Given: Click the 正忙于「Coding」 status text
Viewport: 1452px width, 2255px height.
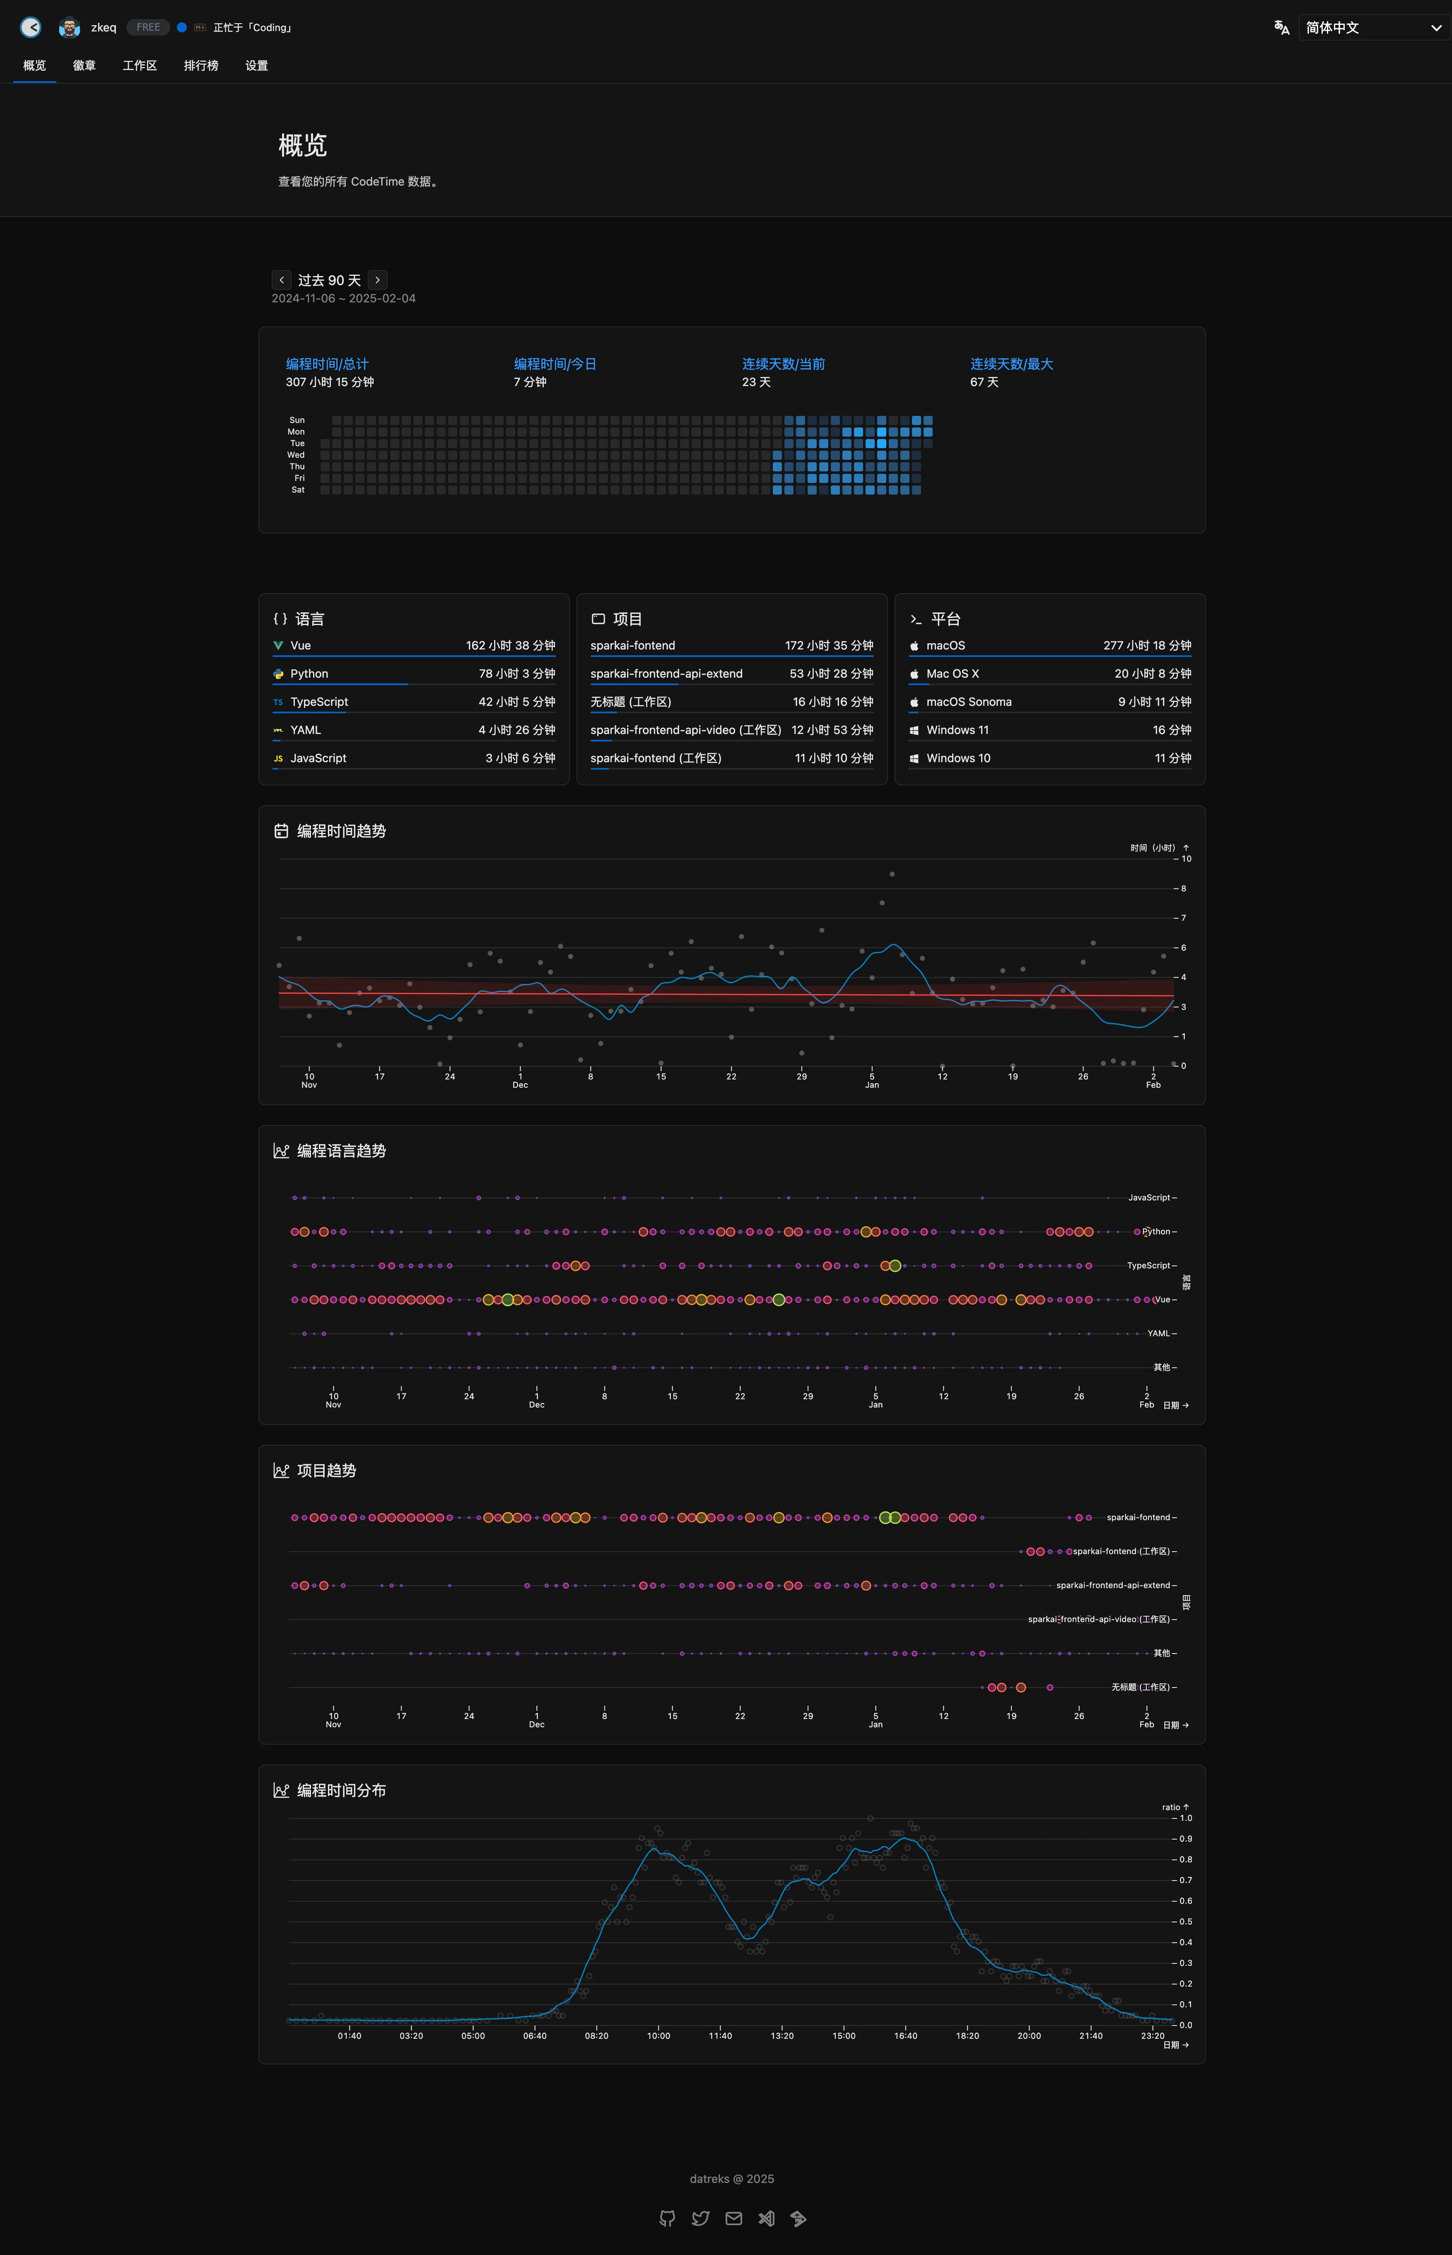Looking at the screenshot, I should (253, 27).
